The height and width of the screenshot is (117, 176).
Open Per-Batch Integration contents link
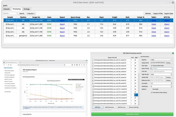tap(9, 77)
